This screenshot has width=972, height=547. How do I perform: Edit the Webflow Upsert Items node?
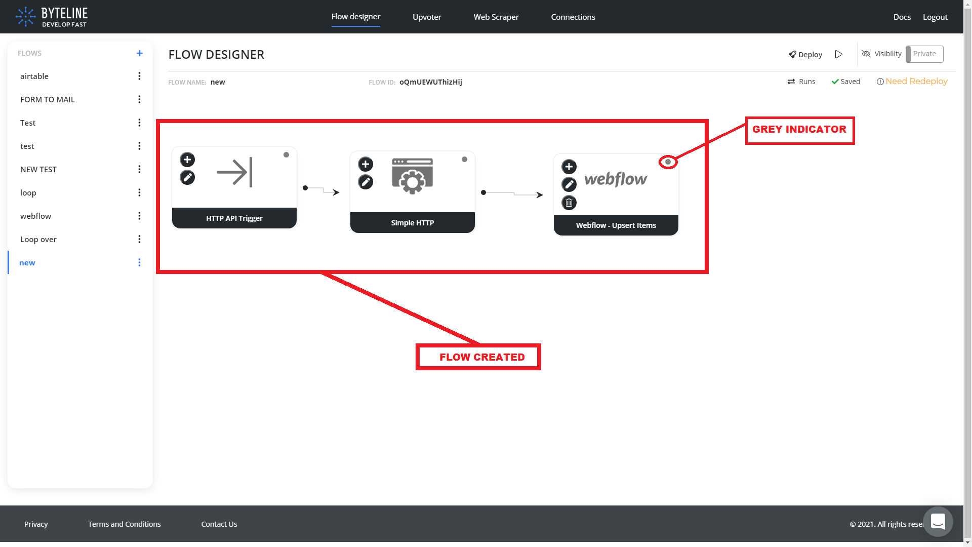[x=569, y=184]
